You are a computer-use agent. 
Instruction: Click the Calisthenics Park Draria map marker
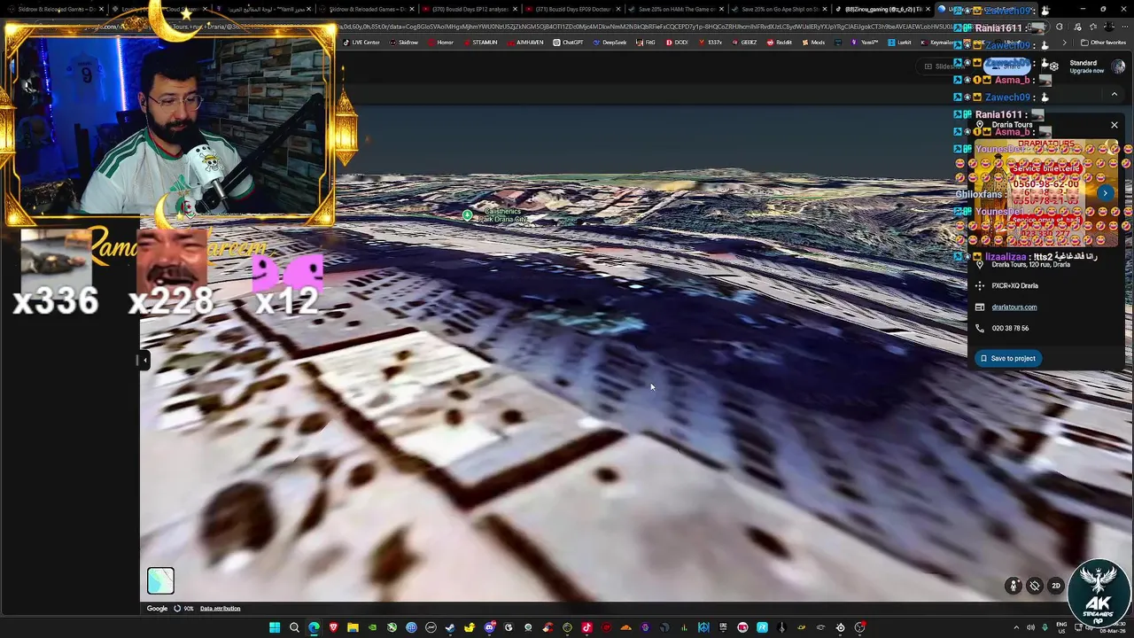coord(467,214)
